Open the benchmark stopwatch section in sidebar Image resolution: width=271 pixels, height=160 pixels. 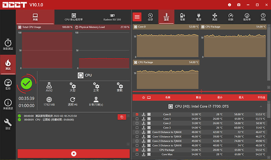click(x=8, y=44)
